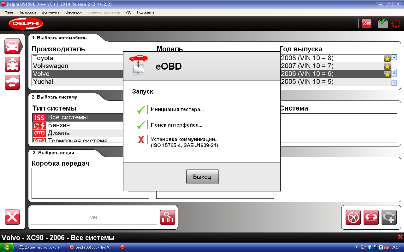Toggle favorite star for year 2006
Image resolution: width=404 pixels, height=252 pixels.
(x=387, y=74)
